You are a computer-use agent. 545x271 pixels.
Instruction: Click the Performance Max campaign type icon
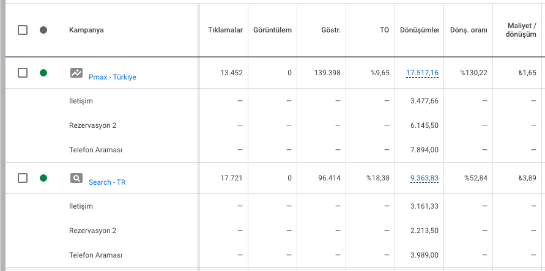coord(76,73)
